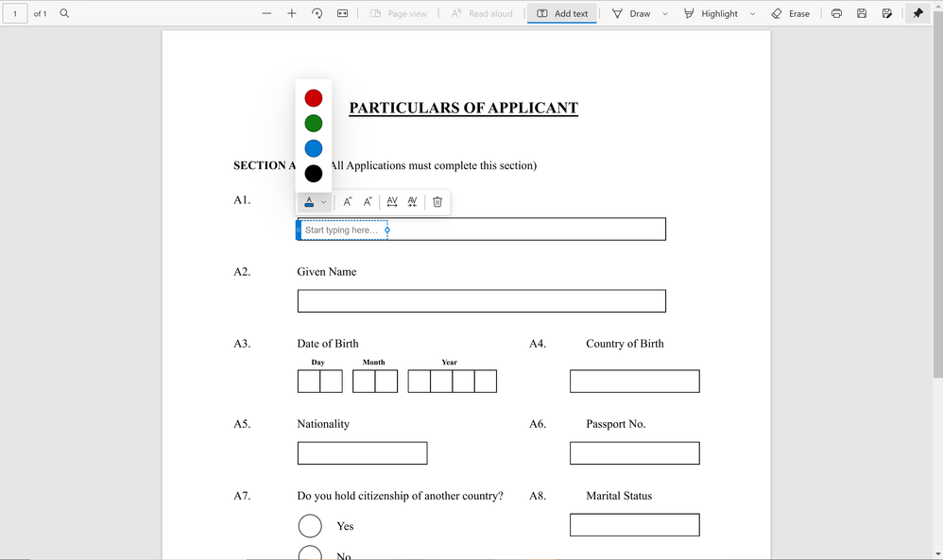This screenshot has height=560, width=943.
Task: Choose the red text color
Action: [x=314, y=98]
